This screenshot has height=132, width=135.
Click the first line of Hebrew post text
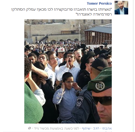coord(61,10)
